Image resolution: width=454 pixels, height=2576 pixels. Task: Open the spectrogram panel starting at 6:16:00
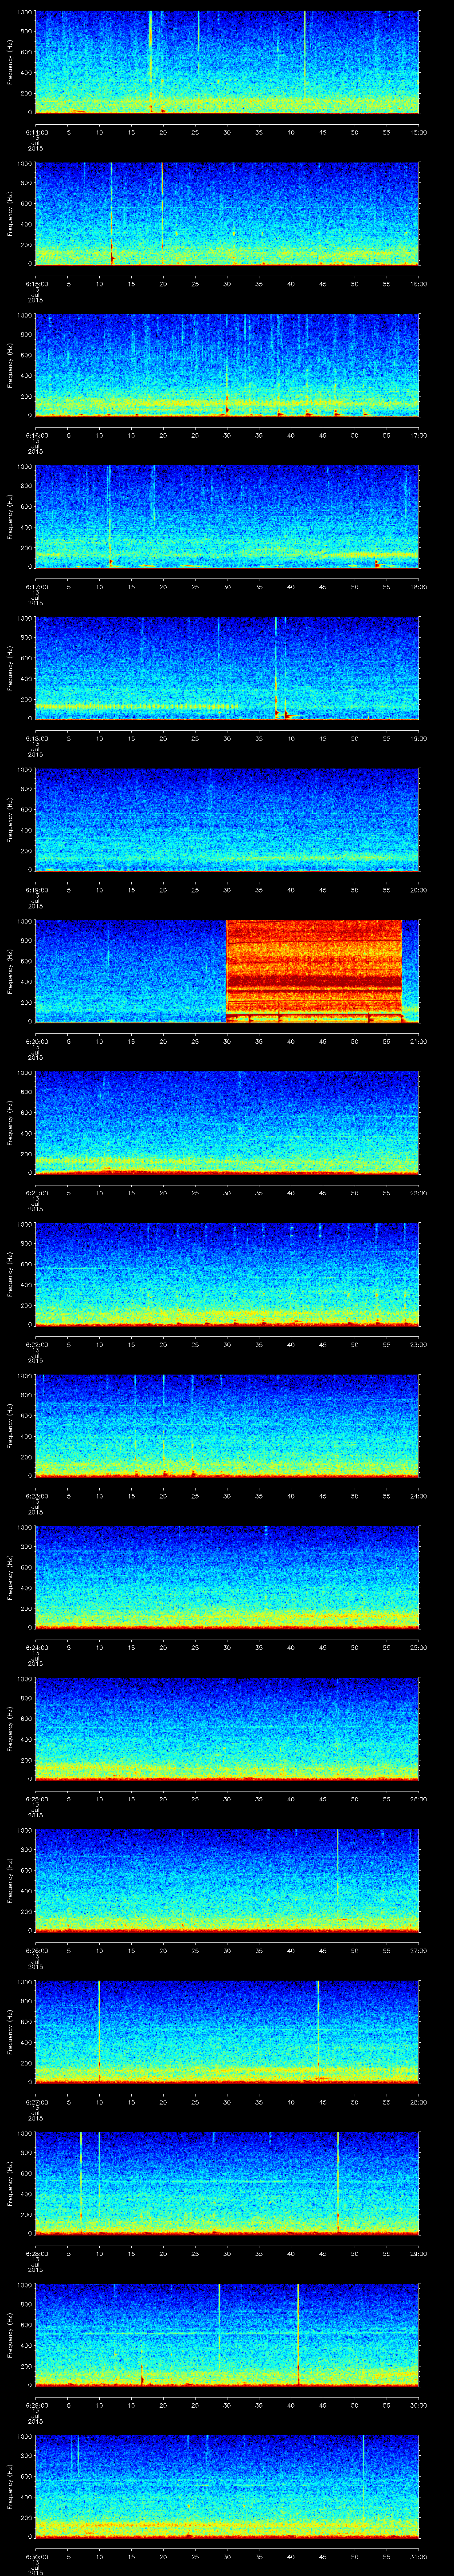pyautogui.click(x=227, y=365)
